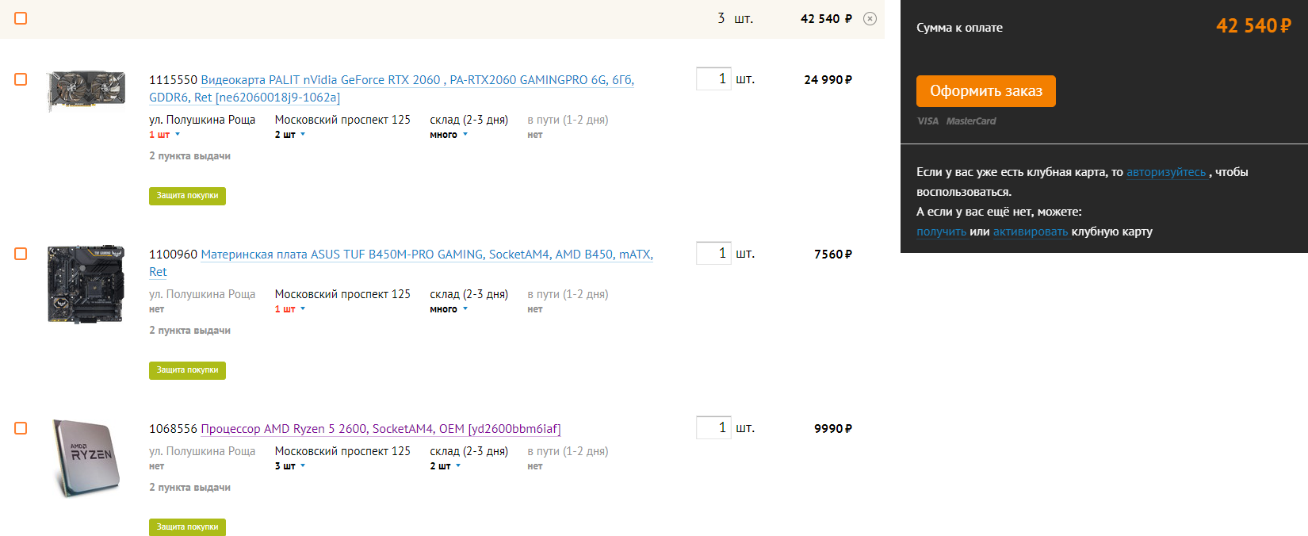Expand the '3 шт' Московский проспект dropdown for Ryzen
This screenshot has width=1308, height=536.
click(290, 466)
